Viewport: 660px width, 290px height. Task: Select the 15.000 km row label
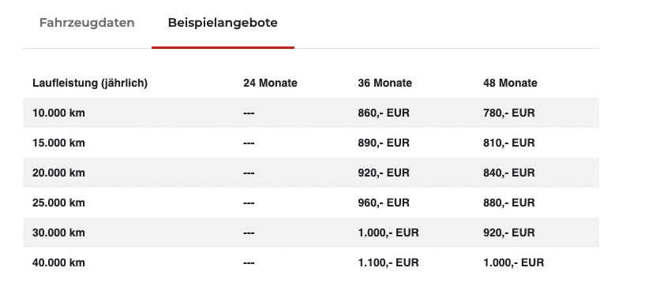[x=58, y=143]
